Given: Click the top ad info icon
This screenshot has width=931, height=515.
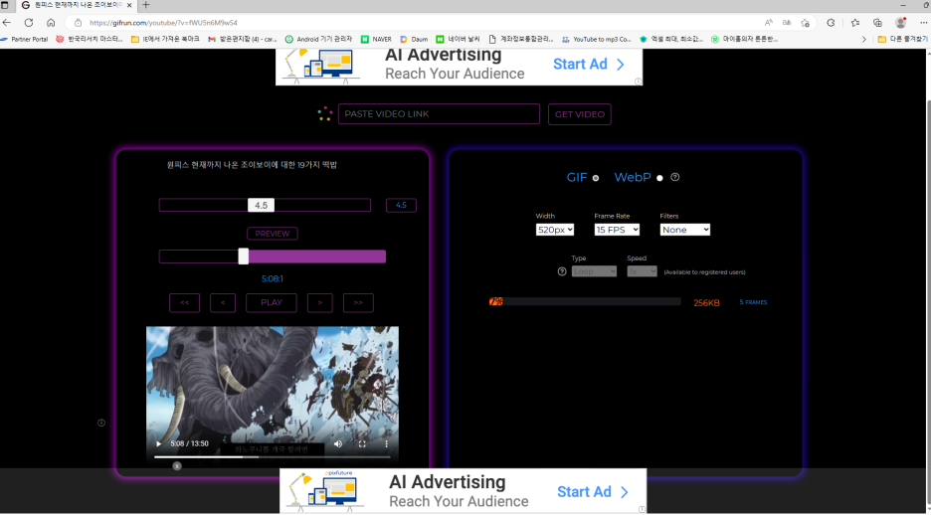Looking at the screenshot, I should pos(638,82).
